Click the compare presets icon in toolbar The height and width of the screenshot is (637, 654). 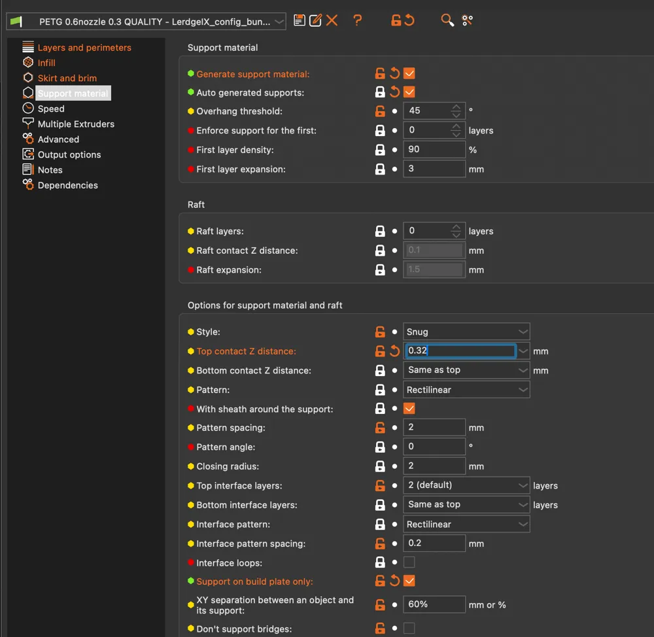point(467,20)
